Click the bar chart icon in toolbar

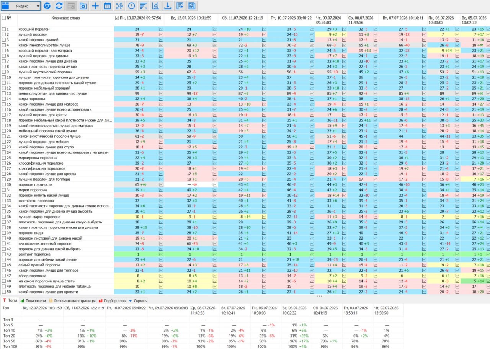(155, 6)
